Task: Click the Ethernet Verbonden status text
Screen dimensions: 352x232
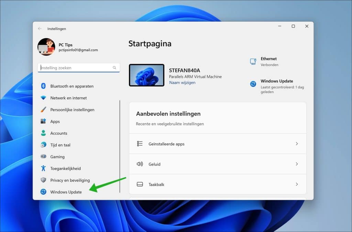Action: click(269, 65)
